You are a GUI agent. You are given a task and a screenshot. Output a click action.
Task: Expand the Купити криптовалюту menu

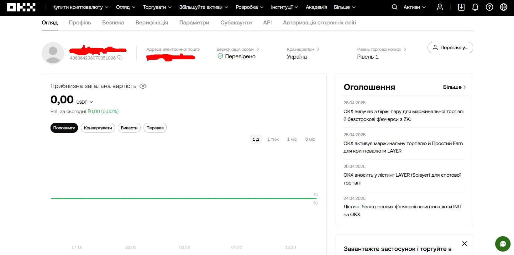point(80,7)
